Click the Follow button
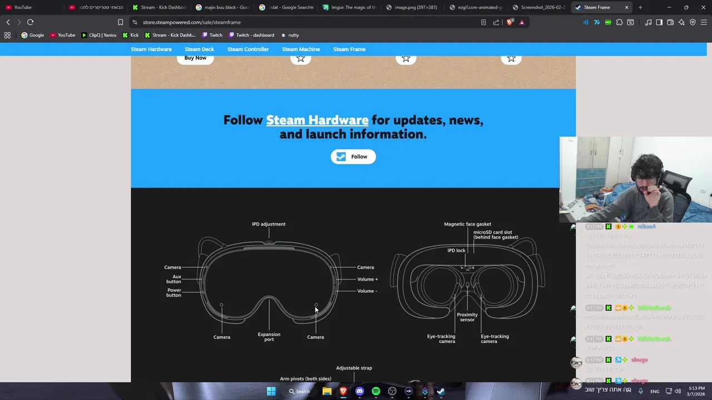Viewport: 712px width, 400px height. [x=353, y=157]
